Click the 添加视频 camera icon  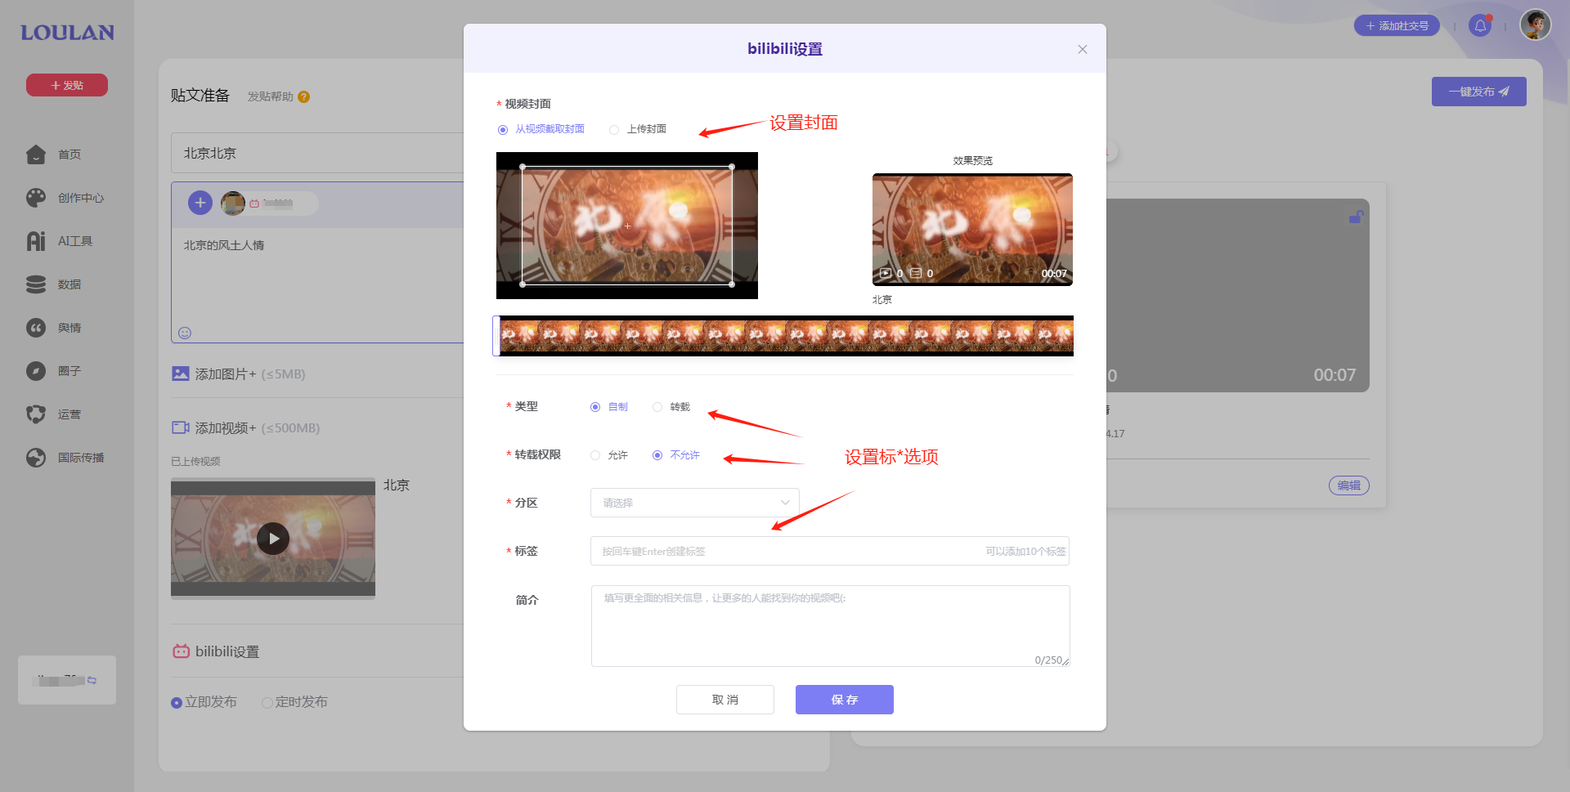click(181, 427)
